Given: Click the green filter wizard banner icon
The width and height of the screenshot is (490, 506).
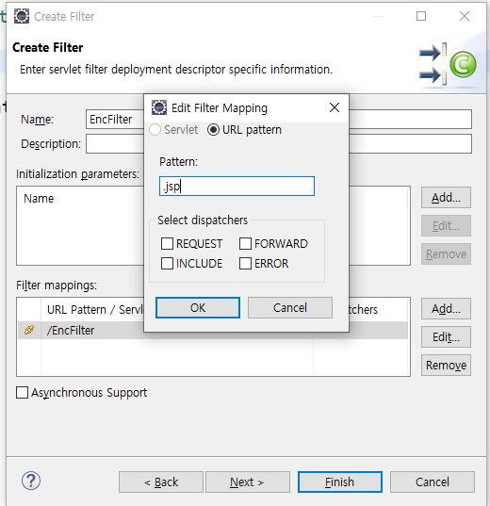Looking at the screenshot, I should (x=448, y=64).
